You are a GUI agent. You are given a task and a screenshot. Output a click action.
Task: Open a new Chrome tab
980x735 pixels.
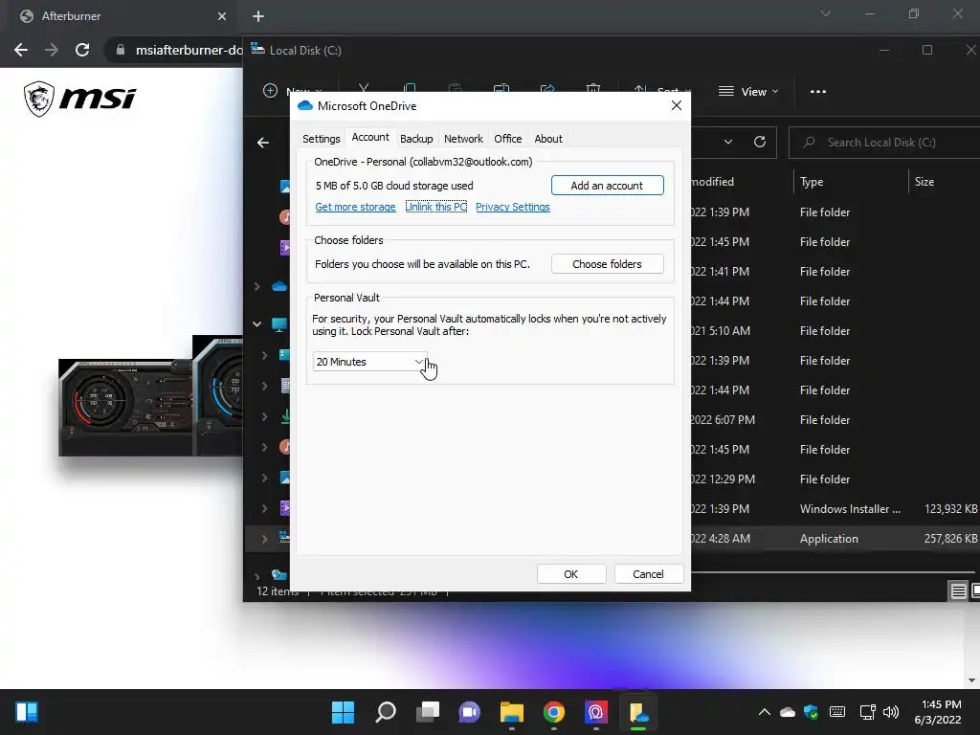coord(258,16)
